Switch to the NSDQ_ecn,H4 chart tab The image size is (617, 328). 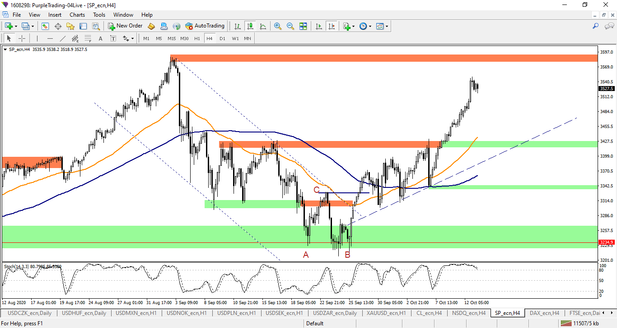point(468,313)
